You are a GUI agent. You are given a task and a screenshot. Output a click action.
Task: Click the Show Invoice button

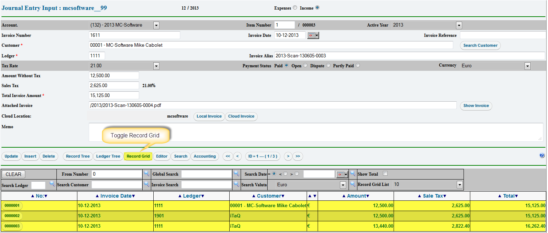point(476,106)
